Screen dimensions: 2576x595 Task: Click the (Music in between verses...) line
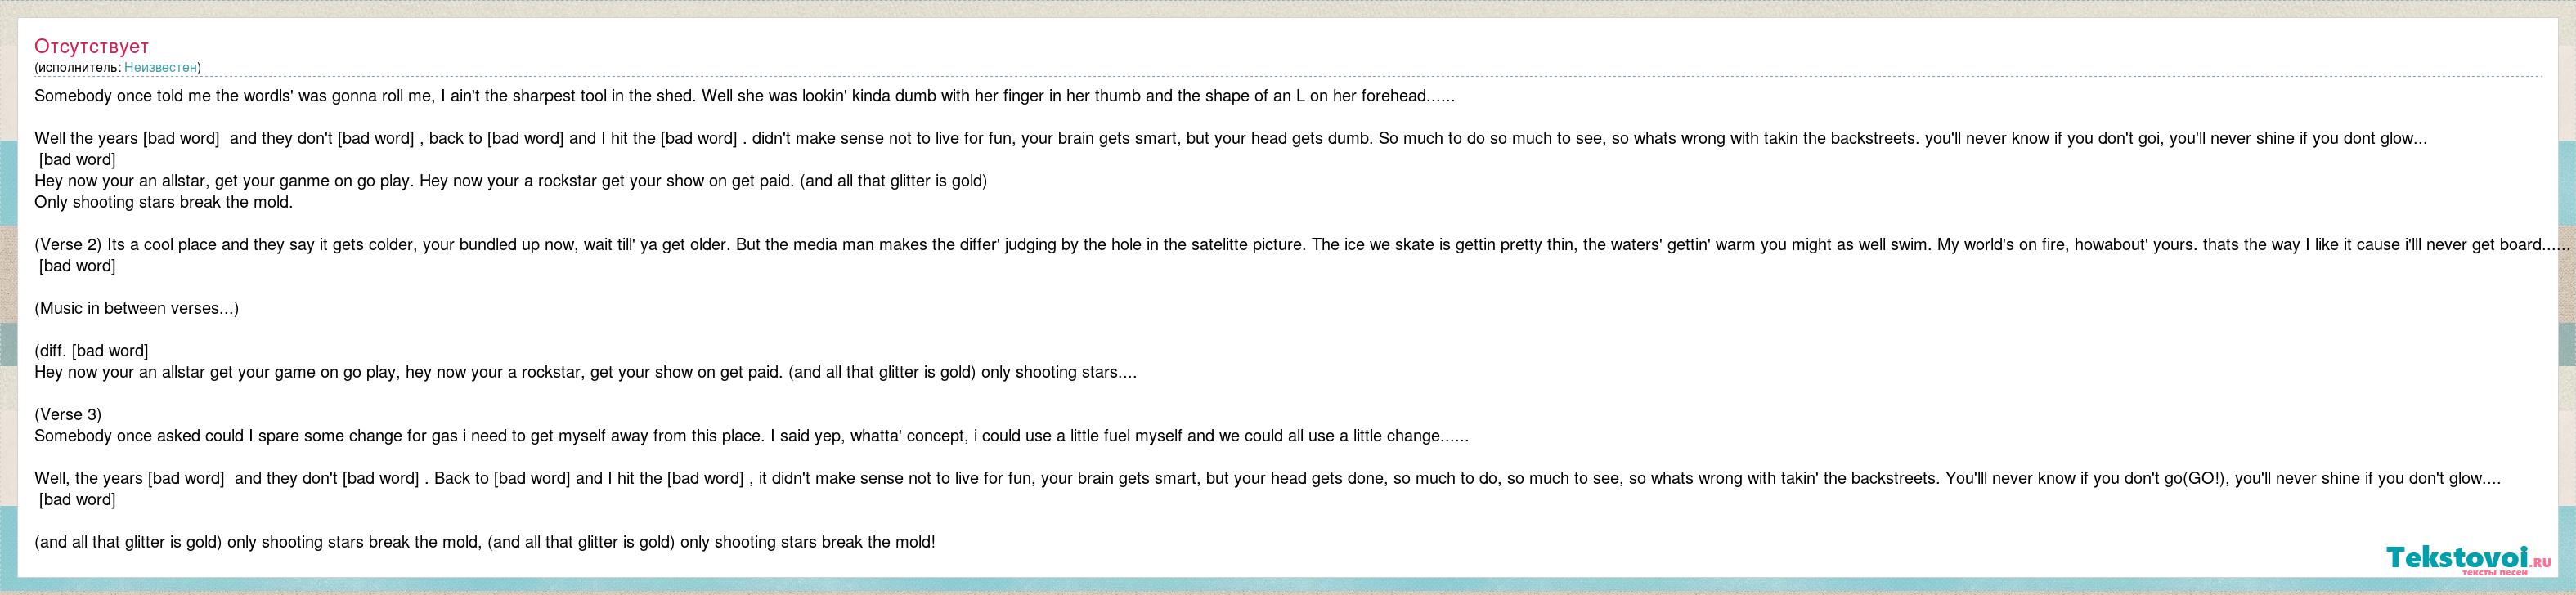coord(136,308)
